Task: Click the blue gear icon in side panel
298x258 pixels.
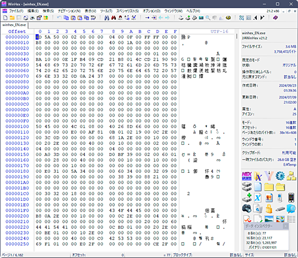Action: pos(280,176)
